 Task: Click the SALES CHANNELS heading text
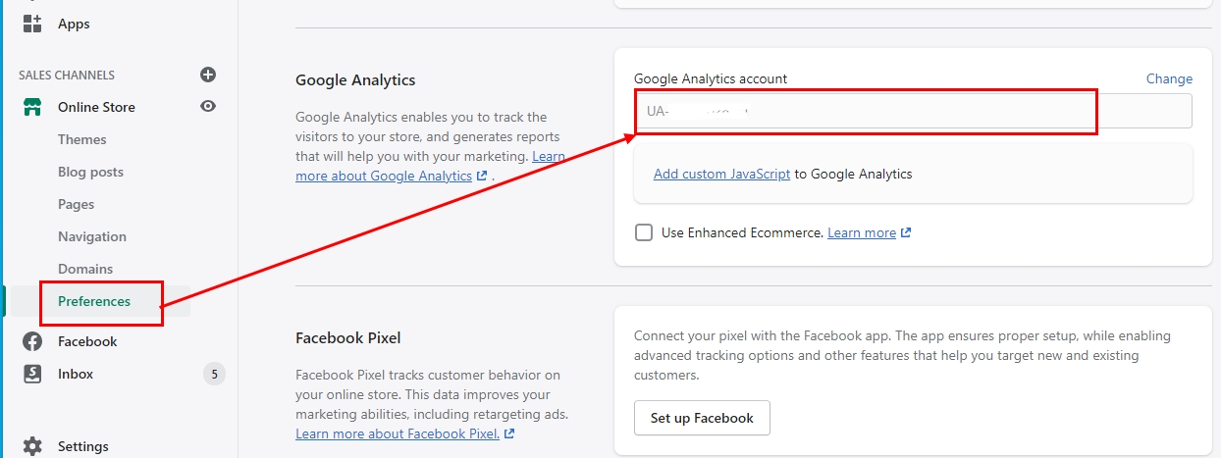(x=67, y=75)
